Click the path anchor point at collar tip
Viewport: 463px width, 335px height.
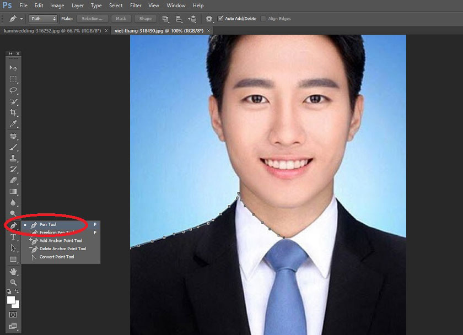239,193
